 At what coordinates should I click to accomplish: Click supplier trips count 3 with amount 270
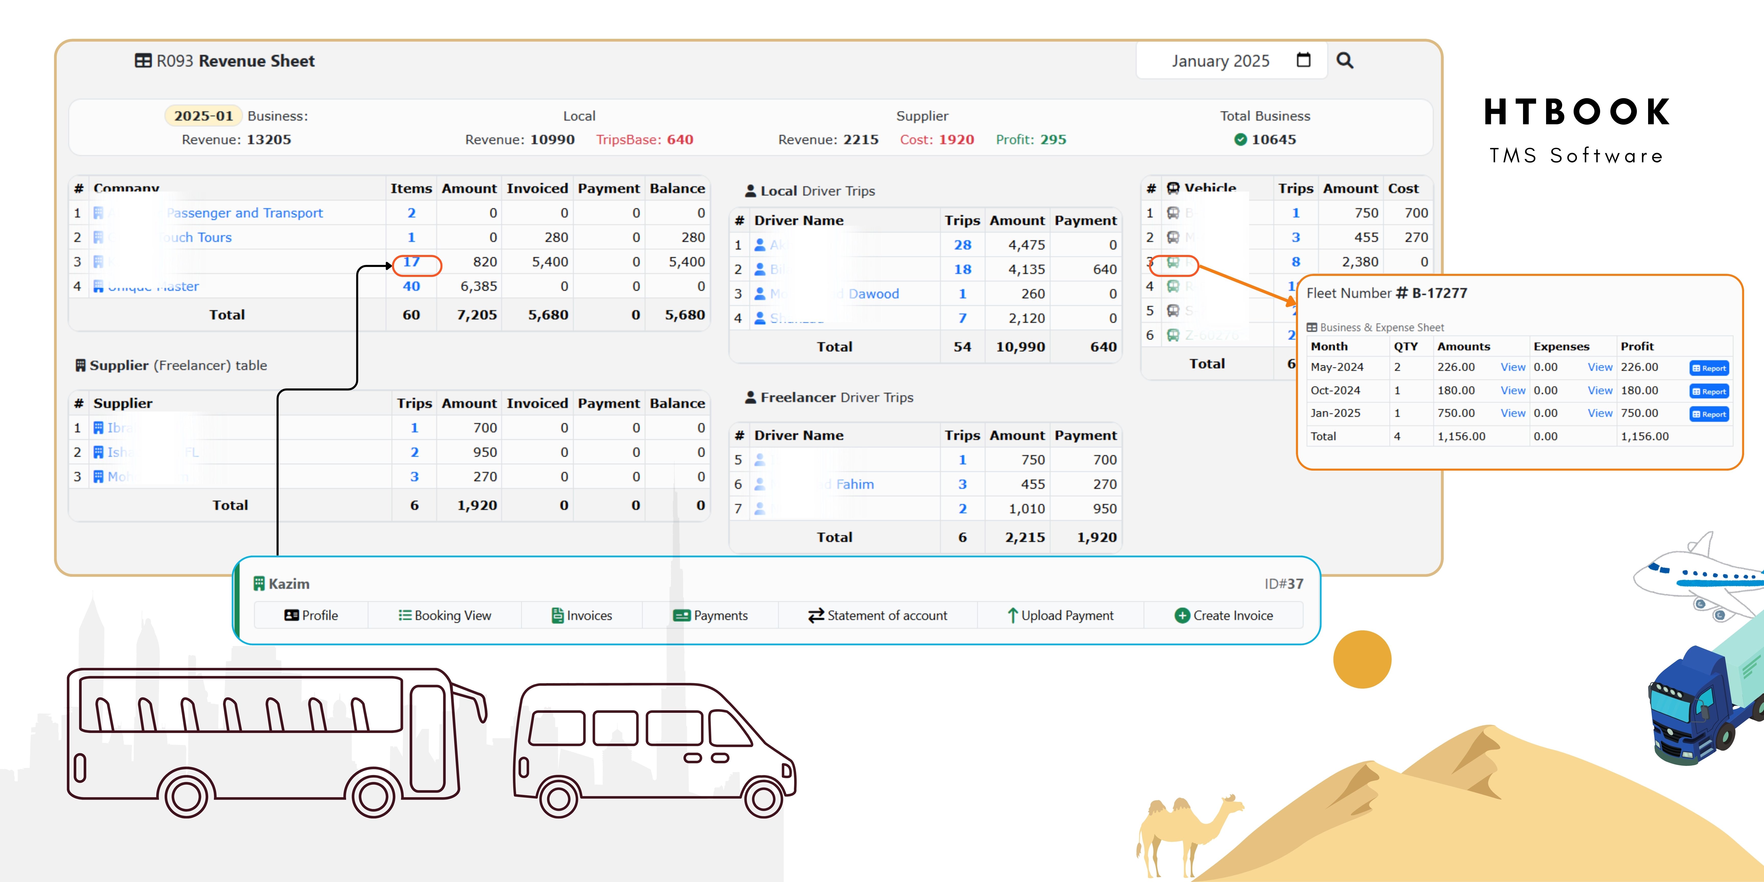[x=414, y=477]
